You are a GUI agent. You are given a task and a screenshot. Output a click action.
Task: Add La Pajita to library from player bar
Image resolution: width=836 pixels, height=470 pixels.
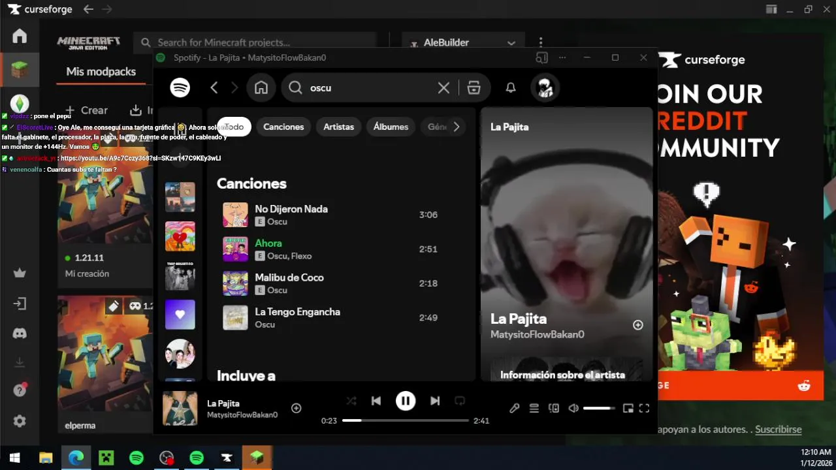click(x=296, y=408)
